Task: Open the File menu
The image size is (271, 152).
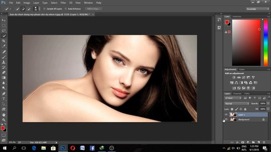Action: tap(11, 3)
